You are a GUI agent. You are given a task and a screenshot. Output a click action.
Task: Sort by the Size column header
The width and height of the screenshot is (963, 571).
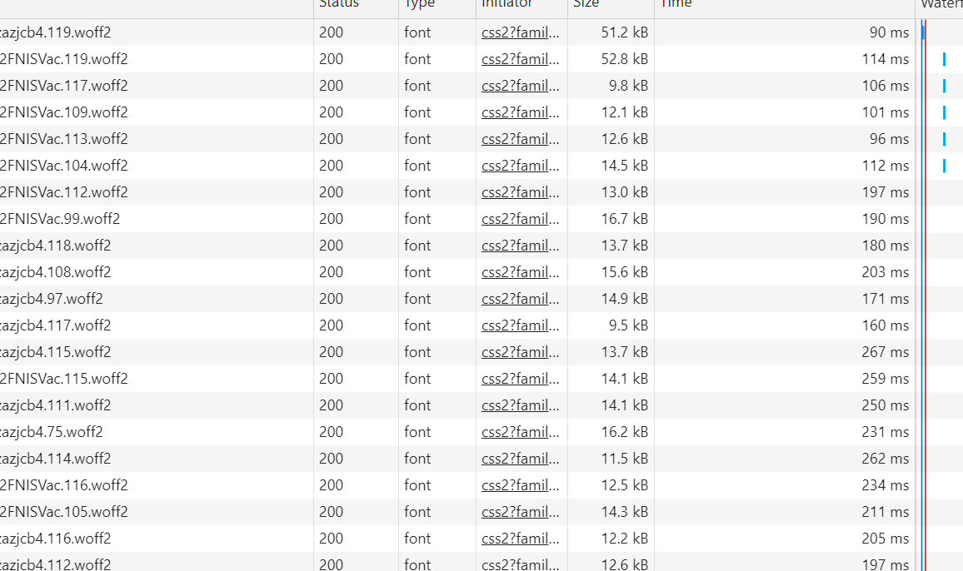click(586, 4)
